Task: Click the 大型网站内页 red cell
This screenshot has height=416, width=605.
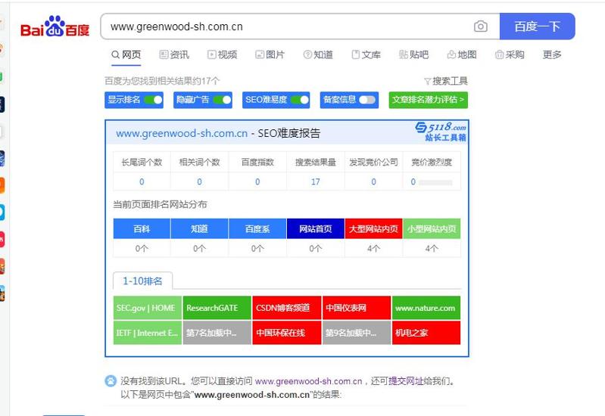Action: [x=373, y=229]
